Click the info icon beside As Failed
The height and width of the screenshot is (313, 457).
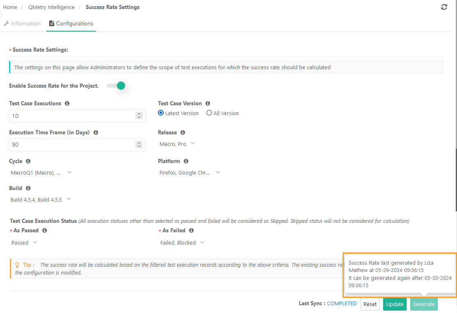(191, 230)
